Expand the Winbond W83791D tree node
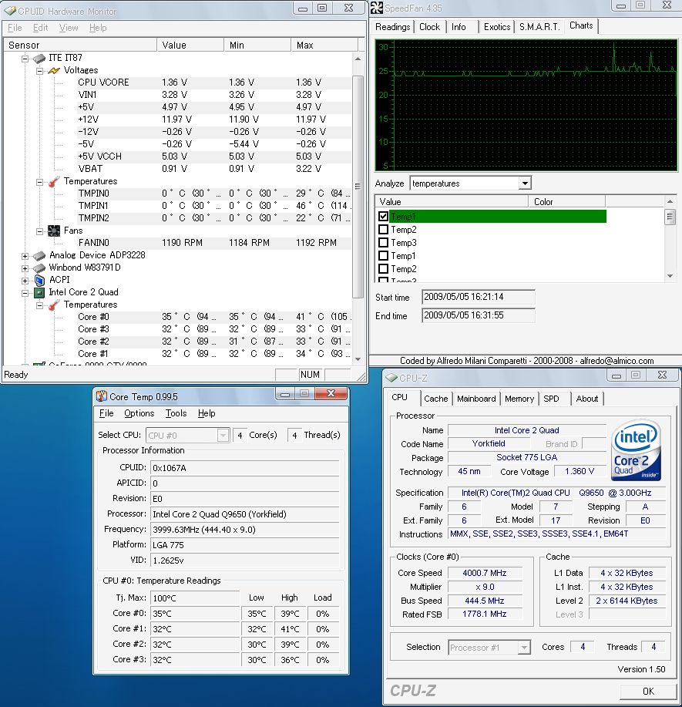Screen dimensions: 682x707 tap(25, 268)
